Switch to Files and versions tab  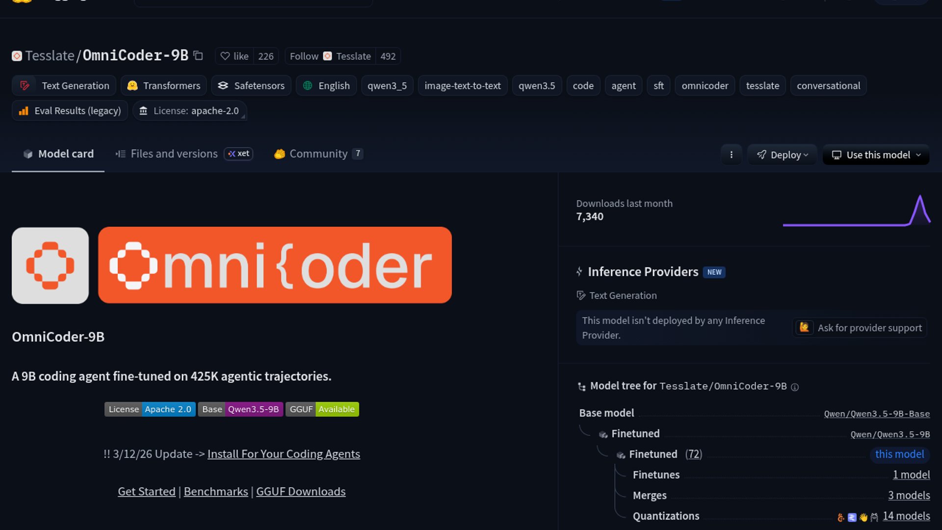tap(174, 154)
